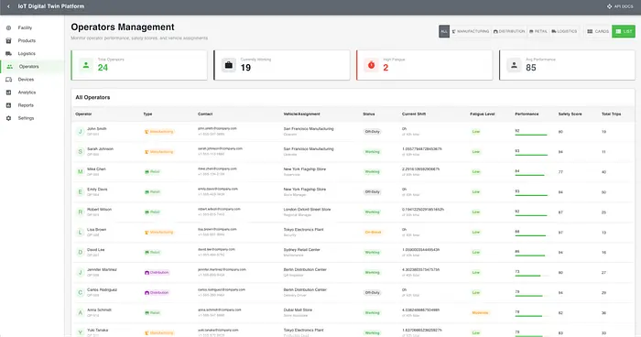
Task: Click Anna Schmidt's Moderate fatigue badge
Action: click(481, 313)
